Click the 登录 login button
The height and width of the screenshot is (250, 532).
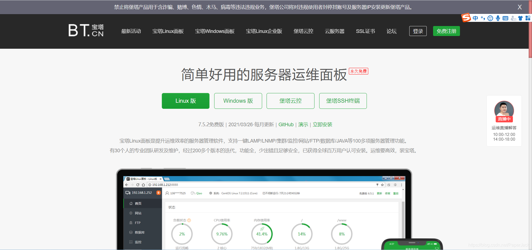[418, 31]
